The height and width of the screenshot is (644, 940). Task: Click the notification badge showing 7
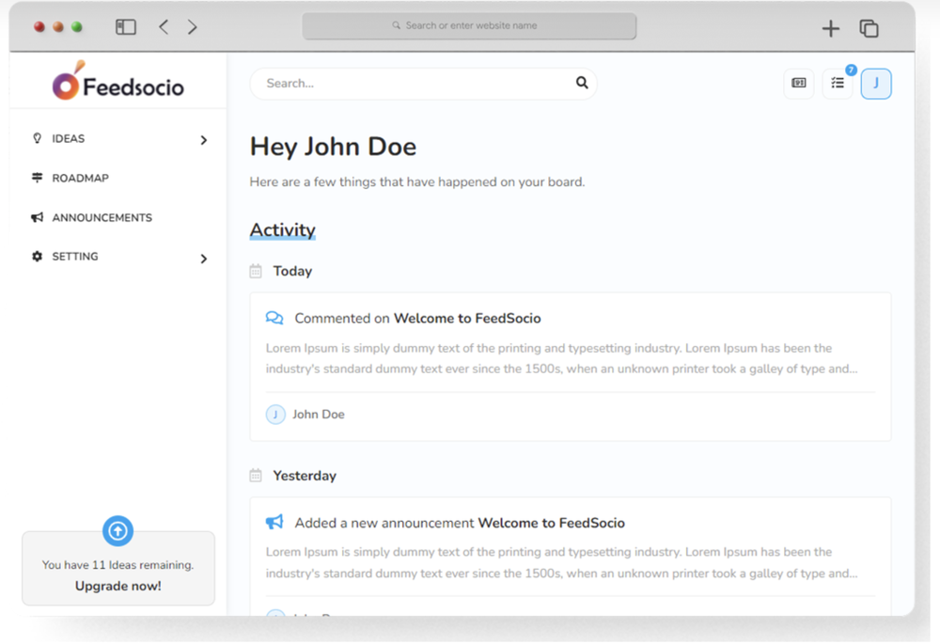point(851,71)
